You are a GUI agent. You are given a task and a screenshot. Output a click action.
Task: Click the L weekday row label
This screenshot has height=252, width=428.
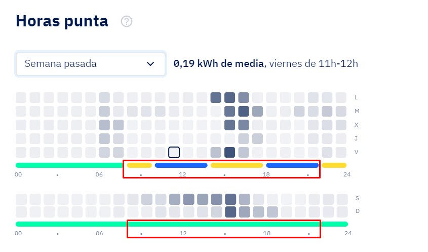pyautogui.click(x=356, y=97)
